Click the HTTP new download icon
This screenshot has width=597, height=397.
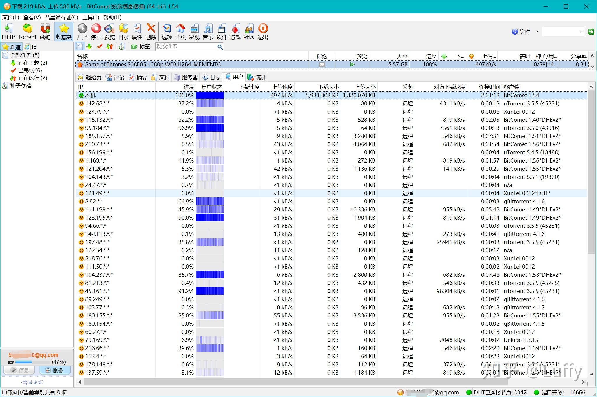click(x=8, y=31)
